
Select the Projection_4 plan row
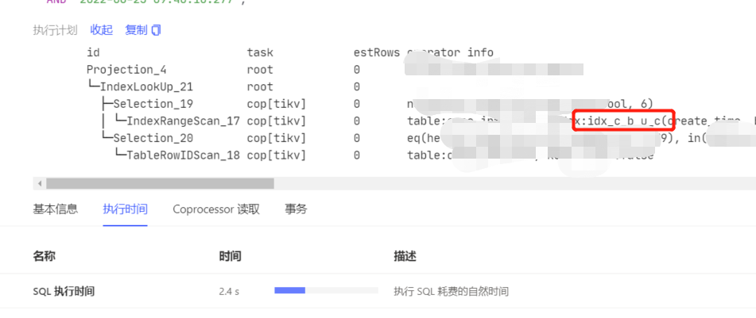pos(126,70)
